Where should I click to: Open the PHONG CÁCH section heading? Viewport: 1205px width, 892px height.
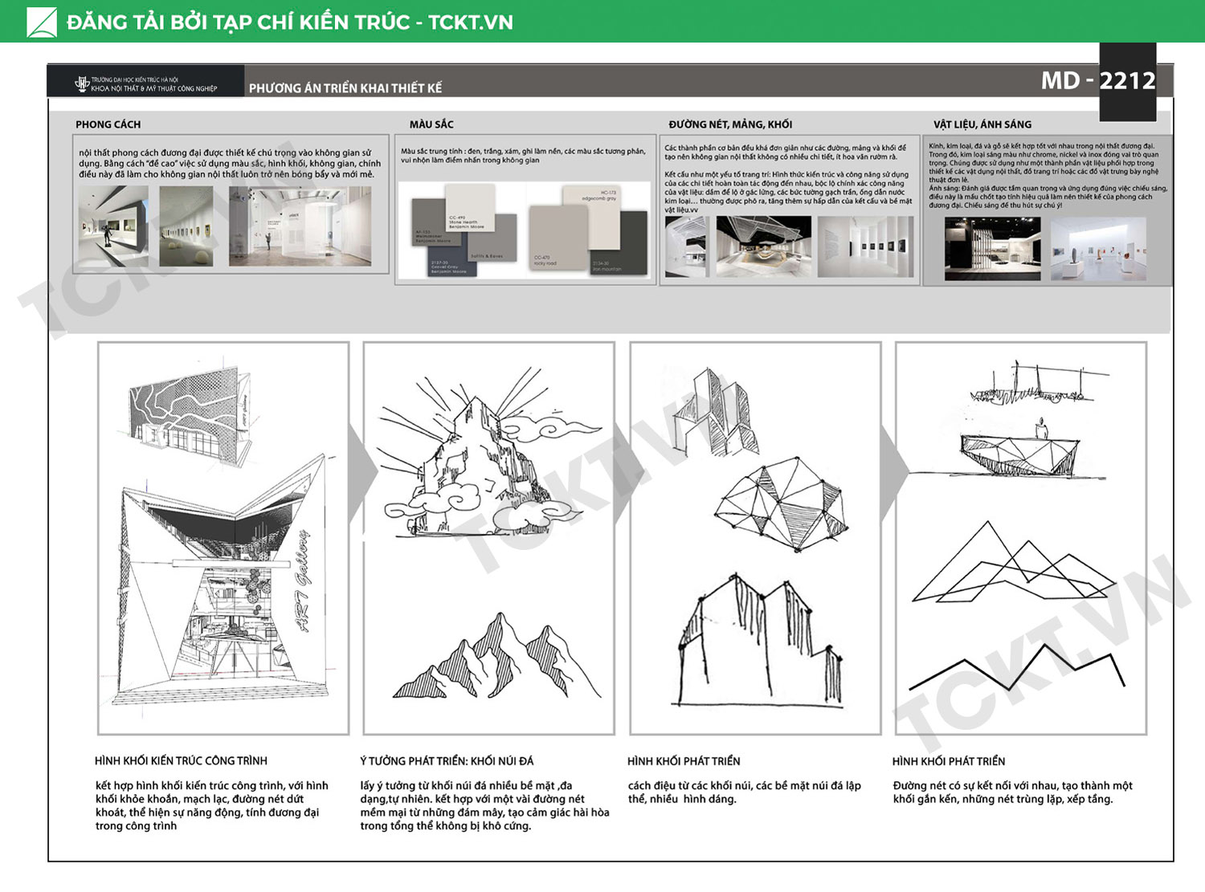pyautogui.click(x=108, y=124)
